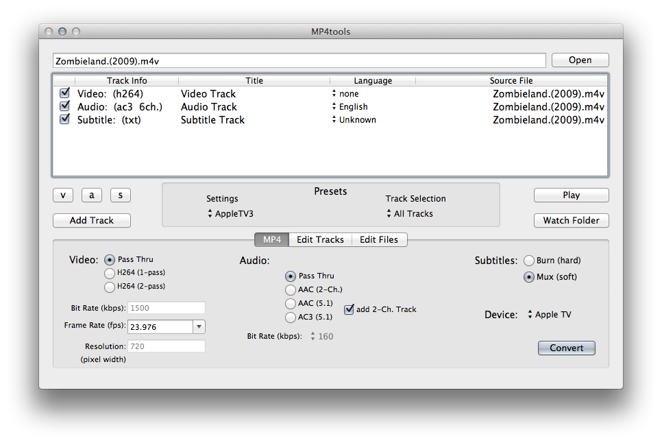Screen dimensions: 662x443
Task: Uncheck the Subtitle (txt) track checkbox
Action: (65, 119)
